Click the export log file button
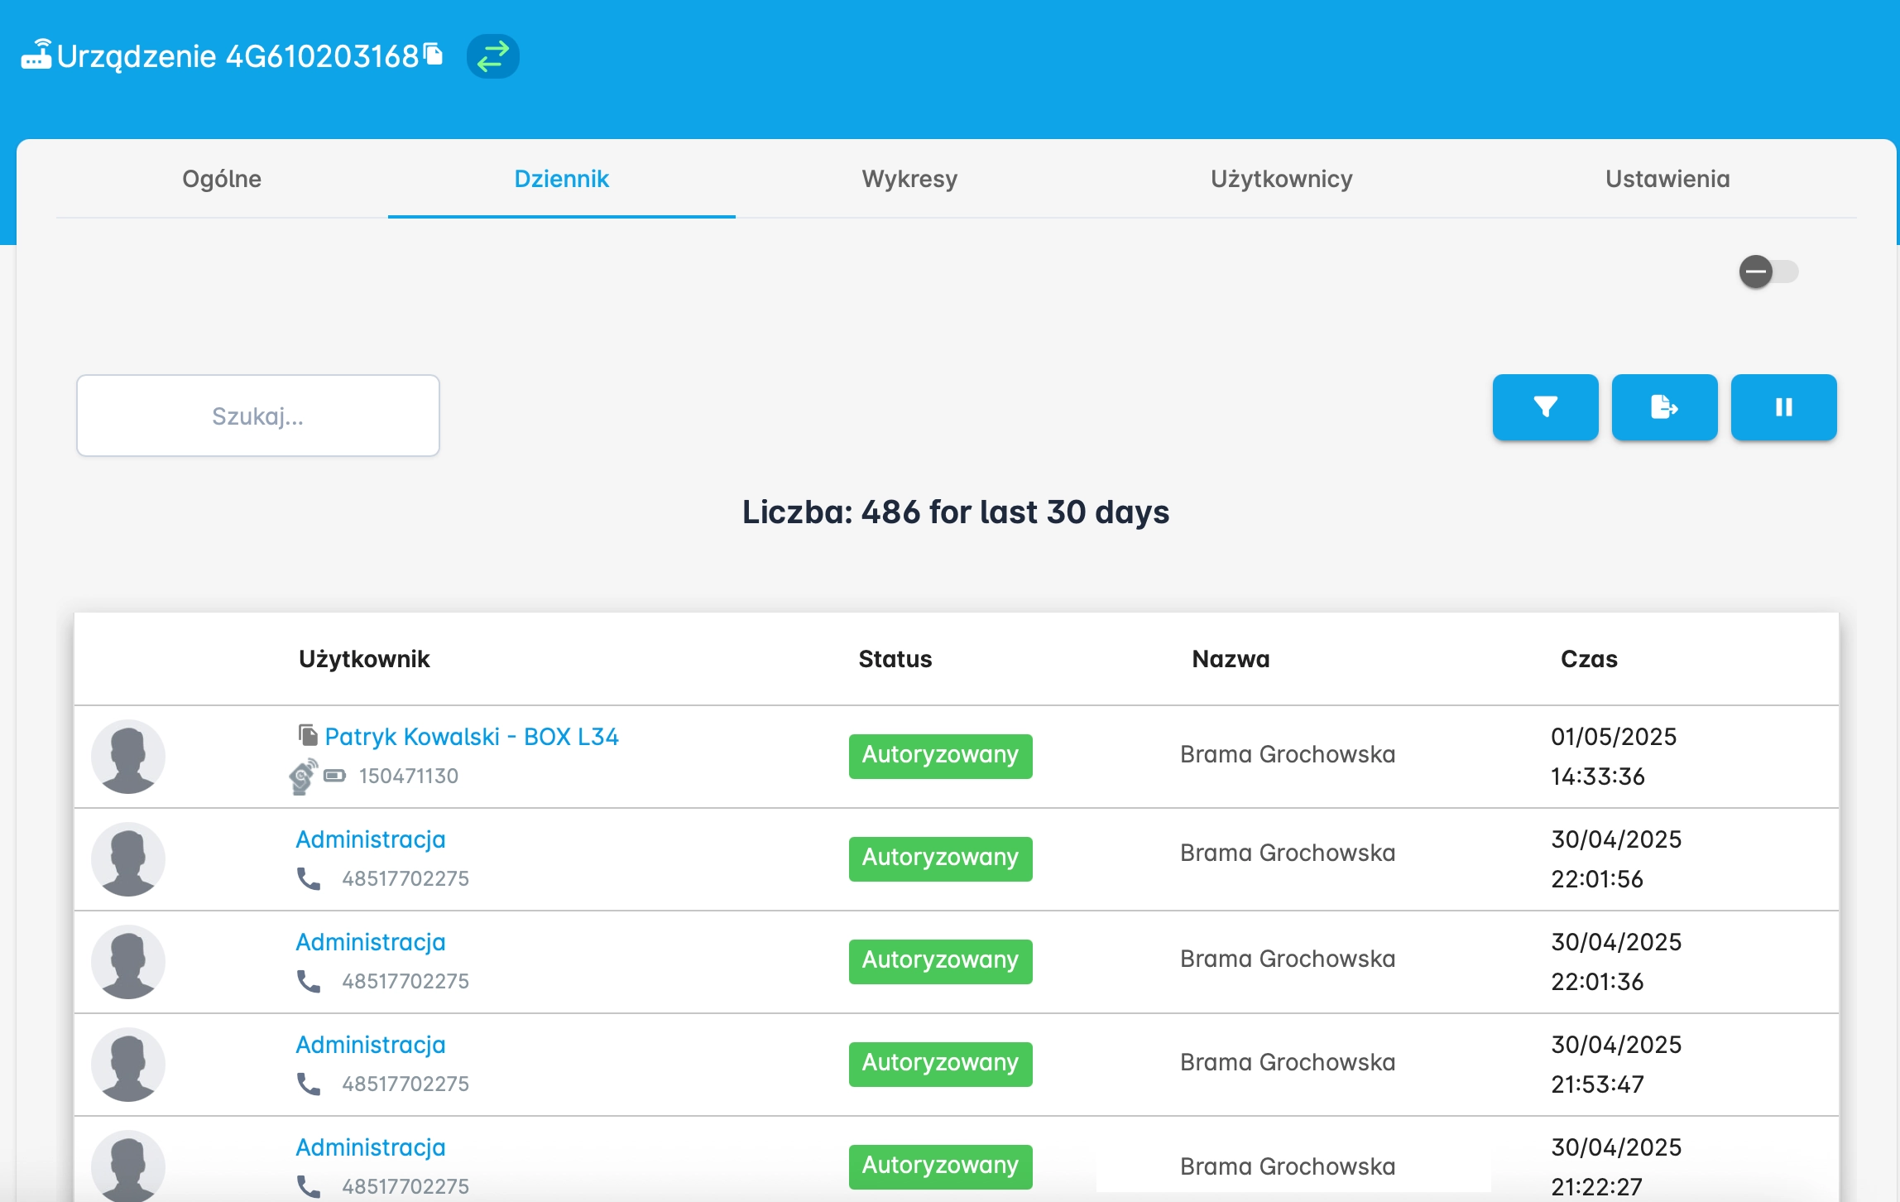The image size is (1900, 1202). (1664, 407)
